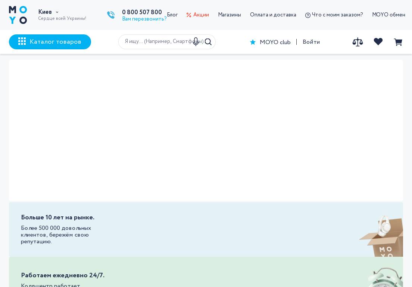Open the Каталог товаров menu

point(50,42)
